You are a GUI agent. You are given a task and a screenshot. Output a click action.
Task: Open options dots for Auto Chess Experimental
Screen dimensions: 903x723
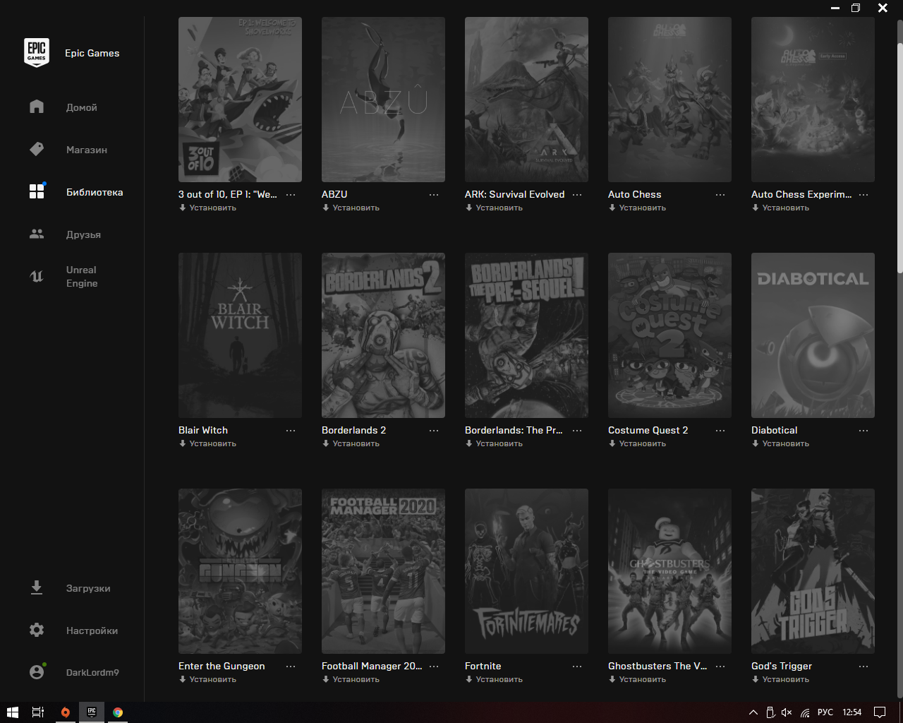[x=863, y=195]
